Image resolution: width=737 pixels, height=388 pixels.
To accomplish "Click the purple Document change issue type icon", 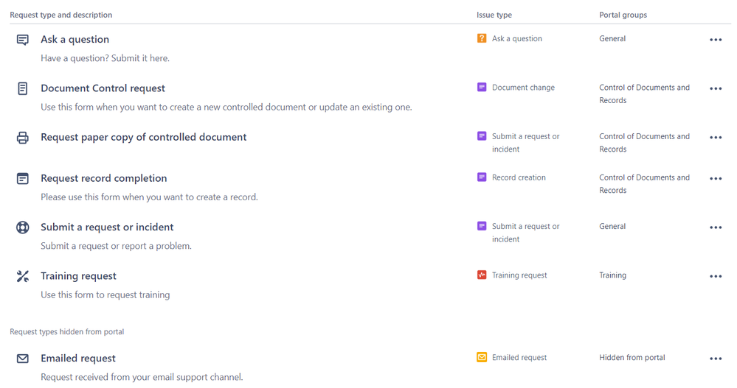I will (x=482, y=88).
